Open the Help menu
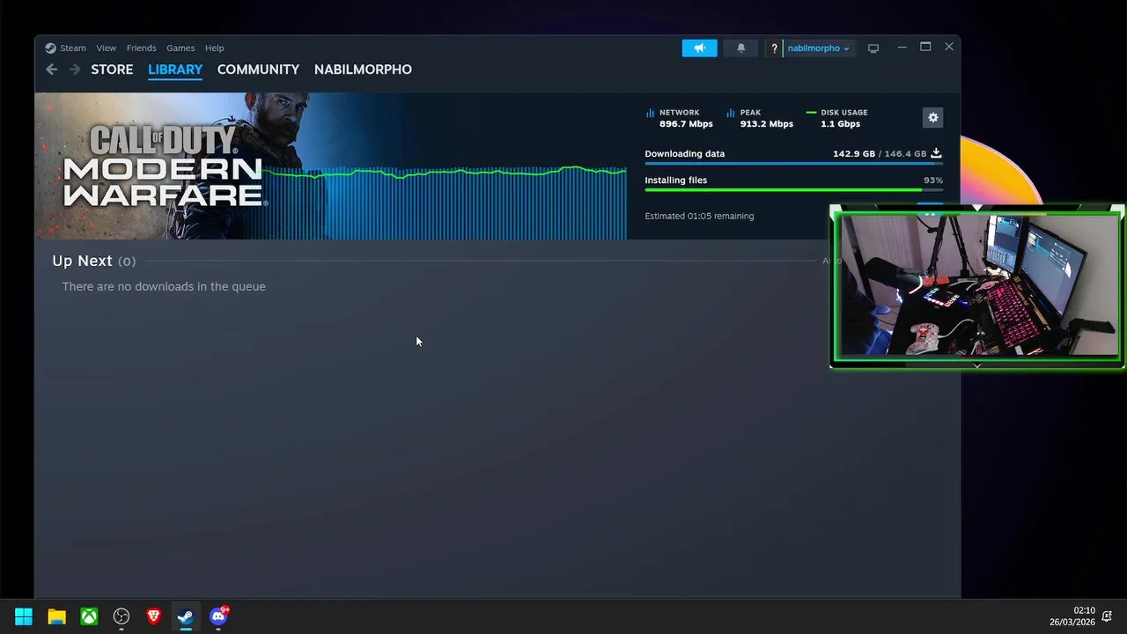Viewport: 1127px width, 634px height. tap(215, 48)
